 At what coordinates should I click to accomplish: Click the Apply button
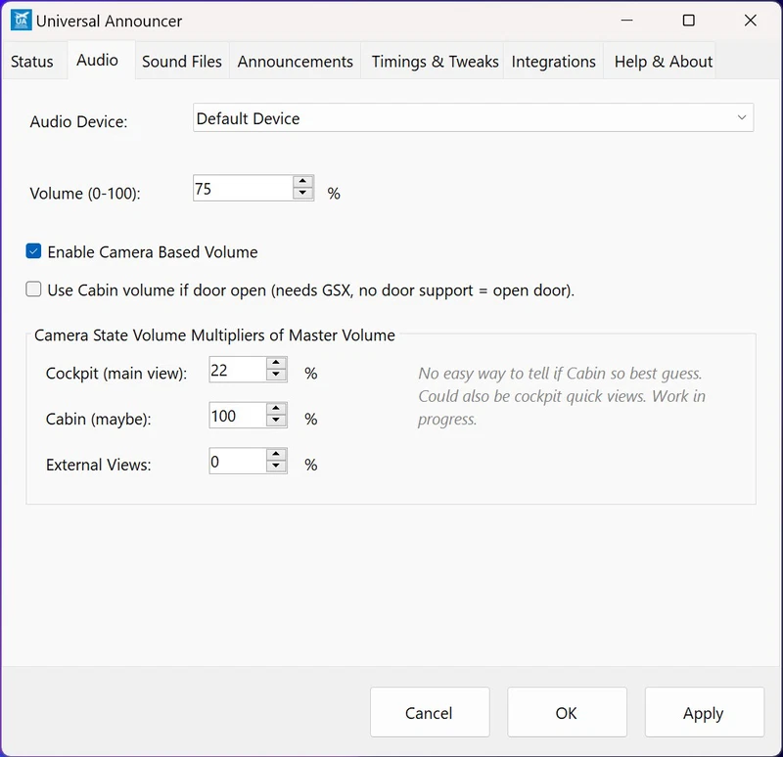click(x=704, y=712)
